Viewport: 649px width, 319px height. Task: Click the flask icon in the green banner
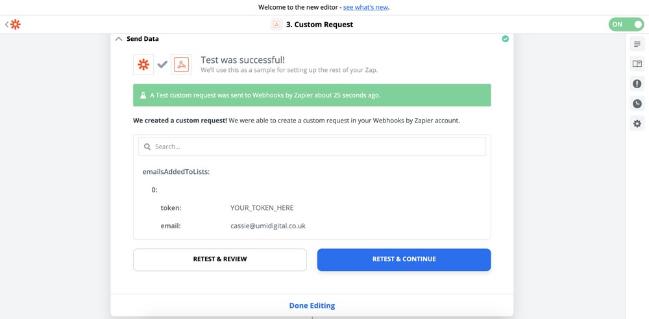[143, 95]
